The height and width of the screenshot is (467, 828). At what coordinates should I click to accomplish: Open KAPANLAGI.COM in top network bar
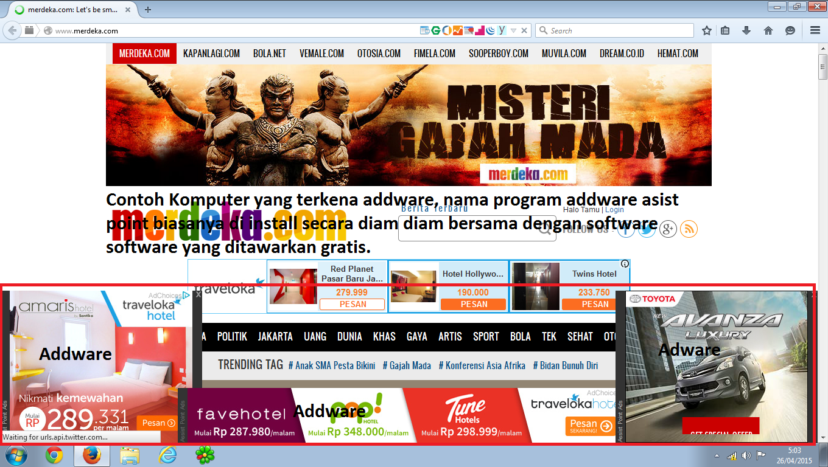(211, 54)
